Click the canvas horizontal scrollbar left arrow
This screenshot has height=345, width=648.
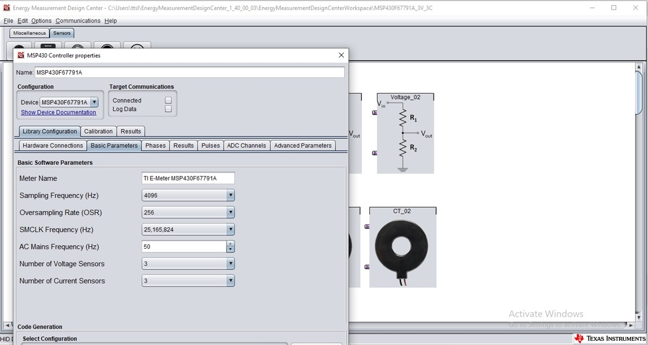(x=7, y=325)
